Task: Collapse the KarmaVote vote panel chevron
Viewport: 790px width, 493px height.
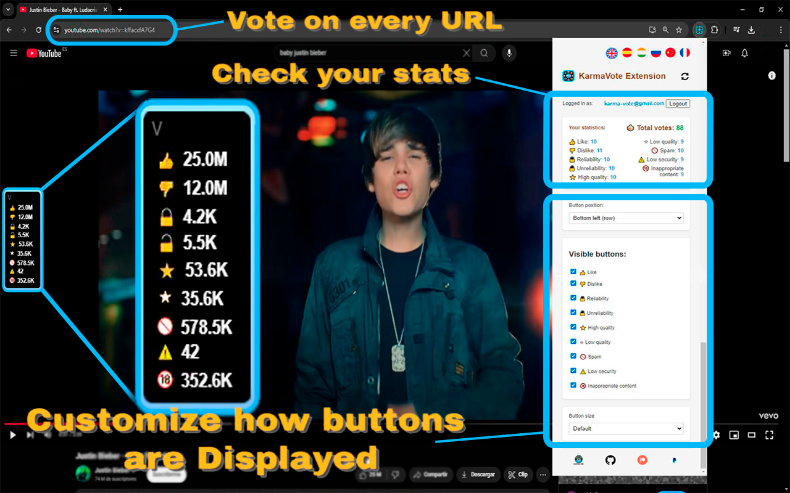Action: 9,198
